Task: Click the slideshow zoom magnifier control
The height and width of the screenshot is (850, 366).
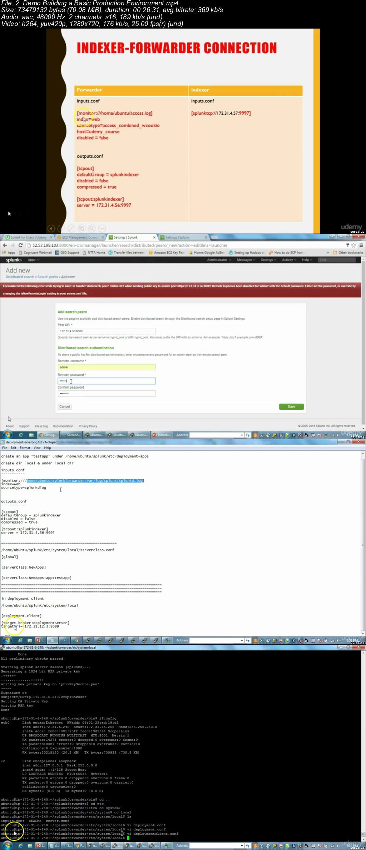Action: point(92,228)
